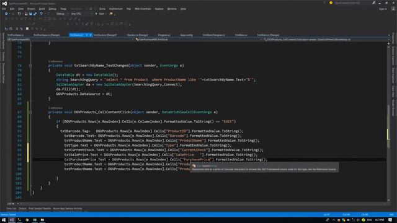Switch to the App.config tab
The width and height of the screenshot is (397, 223).
click(x=186, y=35)
